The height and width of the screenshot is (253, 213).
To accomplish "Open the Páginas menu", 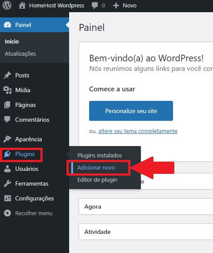I will pos(34,105).
